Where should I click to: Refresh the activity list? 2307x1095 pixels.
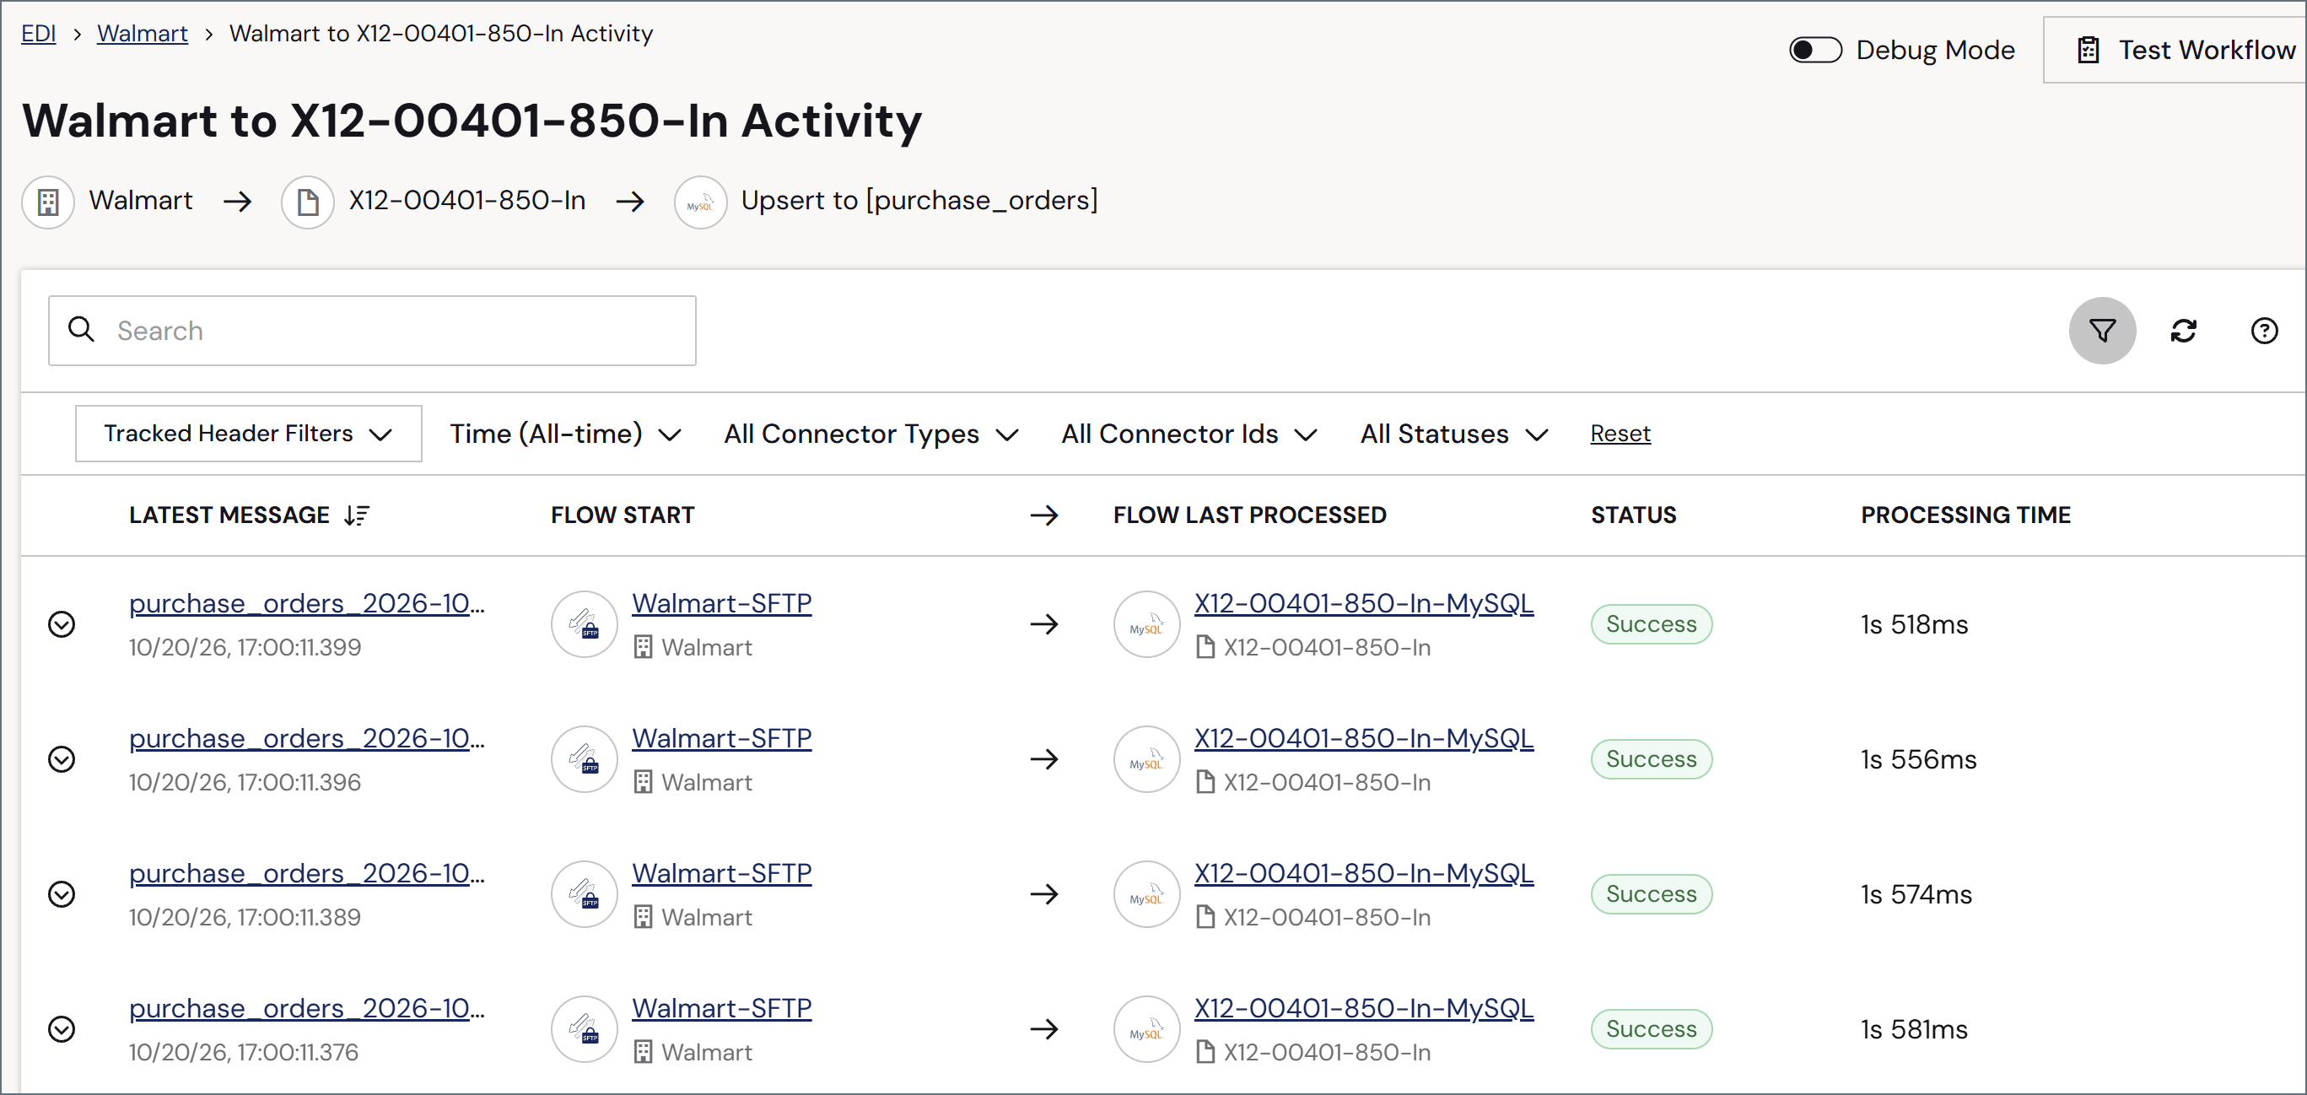(x=2182, y=331)
